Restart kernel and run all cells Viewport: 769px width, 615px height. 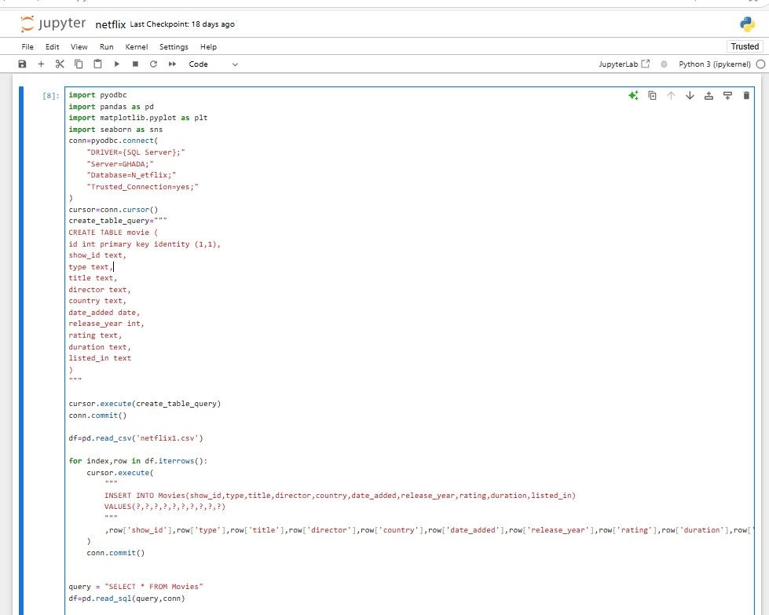click(x=172, y=64)
